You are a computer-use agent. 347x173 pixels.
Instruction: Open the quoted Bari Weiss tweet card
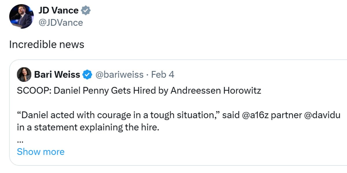(x=178, y=112)
